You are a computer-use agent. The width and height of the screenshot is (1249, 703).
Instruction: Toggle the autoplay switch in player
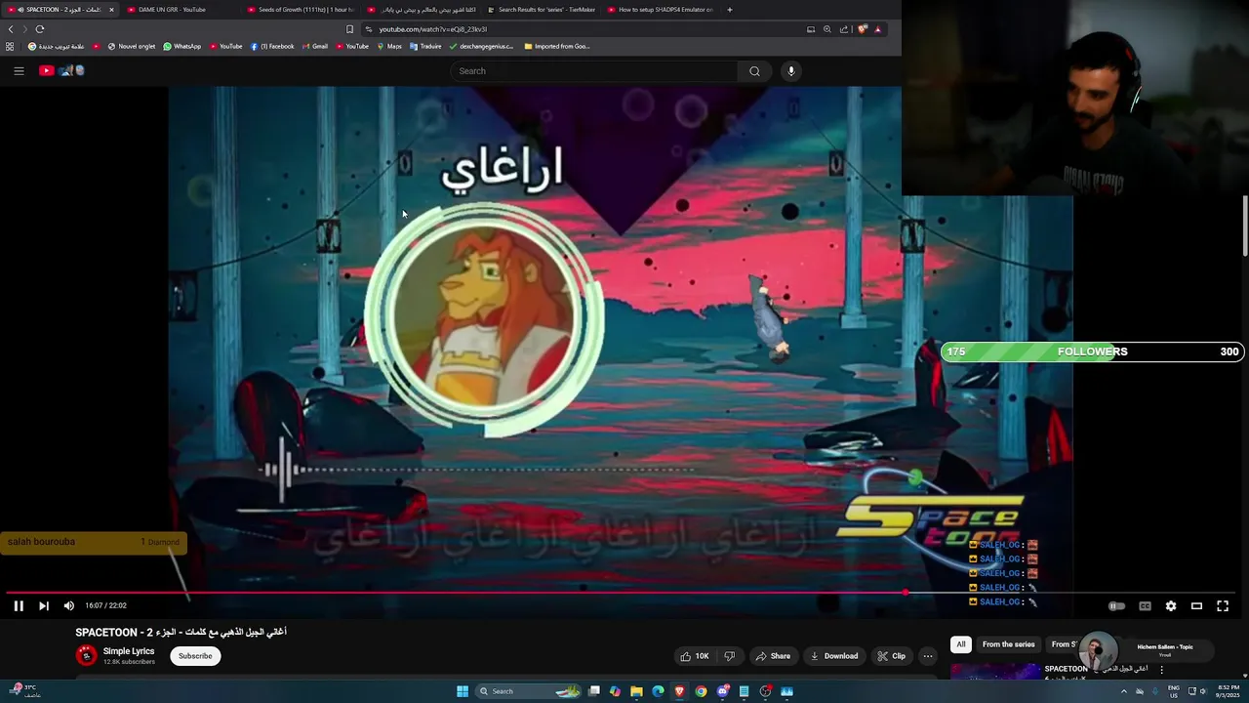(x=1117, y=605)
